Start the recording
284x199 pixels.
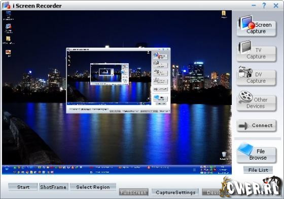(x=23, y=187)
